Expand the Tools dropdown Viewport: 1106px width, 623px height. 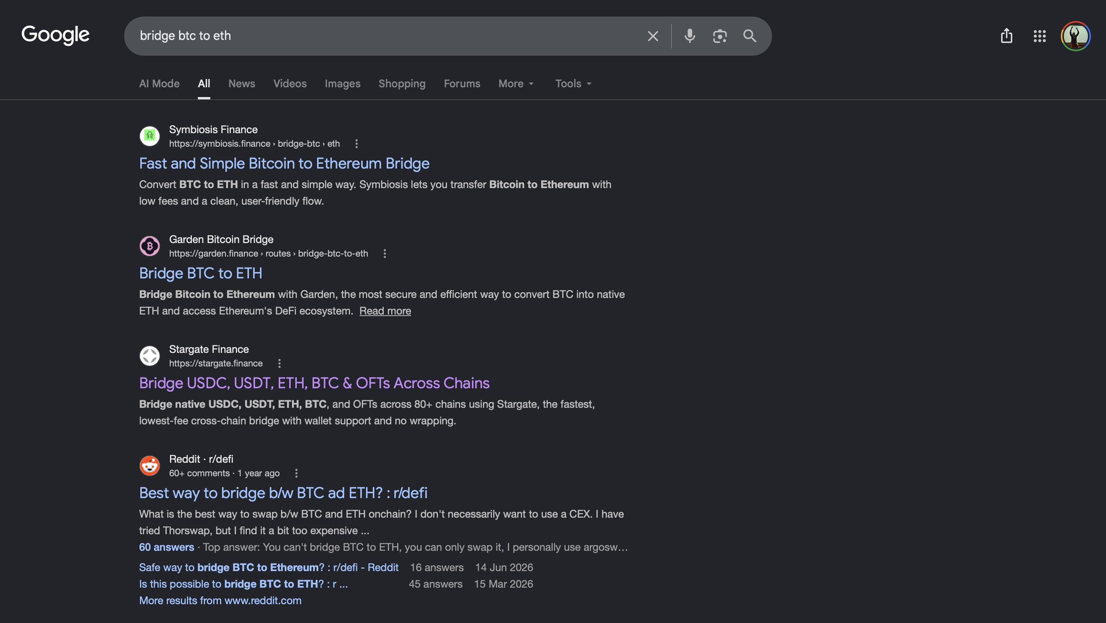pos(574,84)
